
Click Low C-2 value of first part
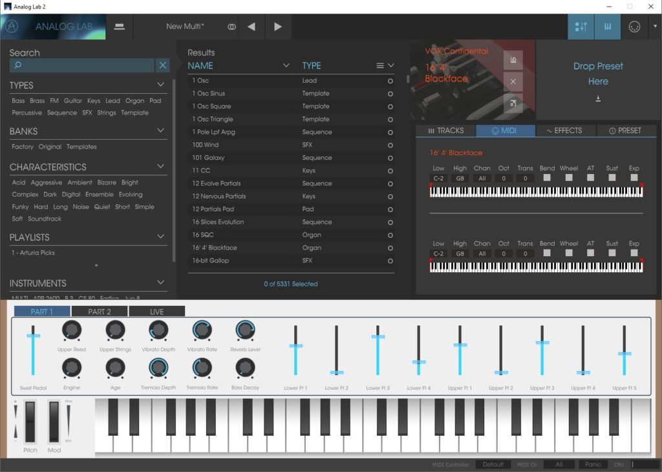(438, 178)
